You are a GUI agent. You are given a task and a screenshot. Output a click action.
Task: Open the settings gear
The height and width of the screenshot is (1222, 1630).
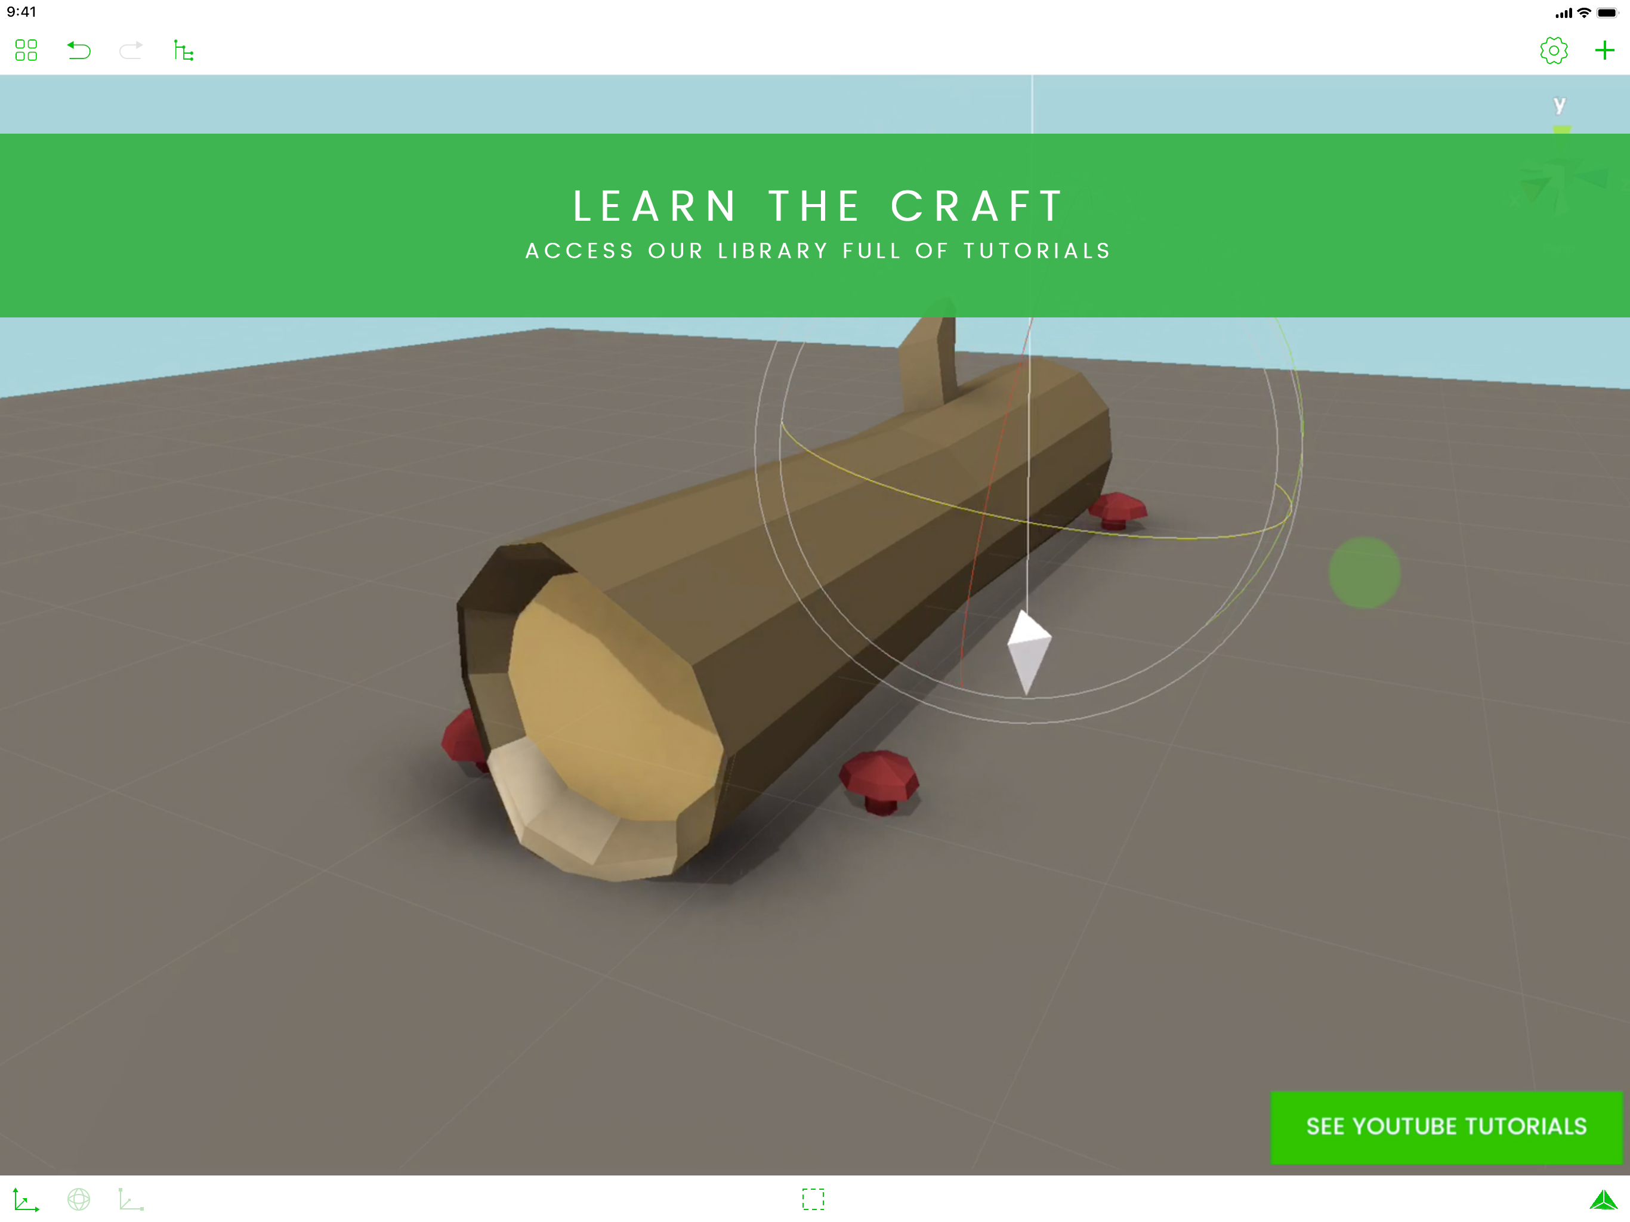pyautogui.click(x=1554, y=50)
